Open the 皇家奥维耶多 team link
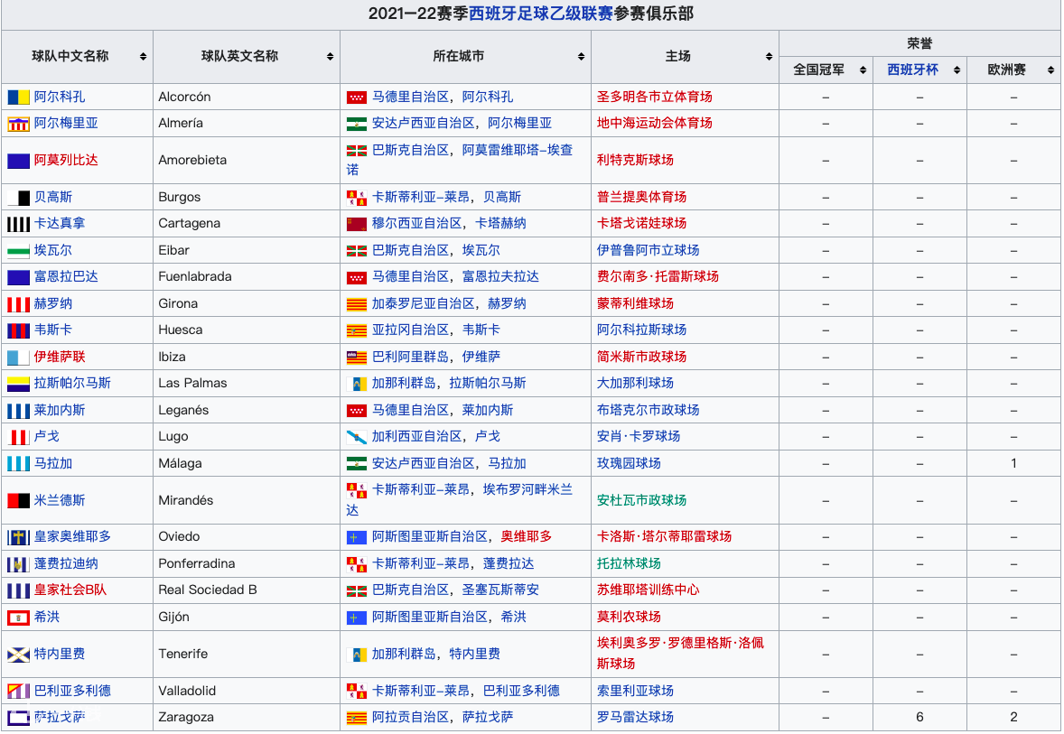This screenshot has height=734, width=1064. (72, 536)
